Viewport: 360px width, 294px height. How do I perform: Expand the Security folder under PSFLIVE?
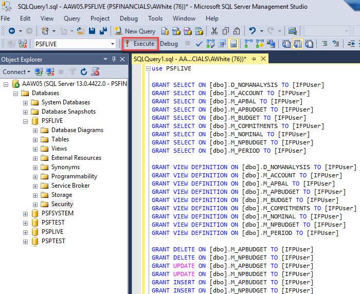point(35,204)
